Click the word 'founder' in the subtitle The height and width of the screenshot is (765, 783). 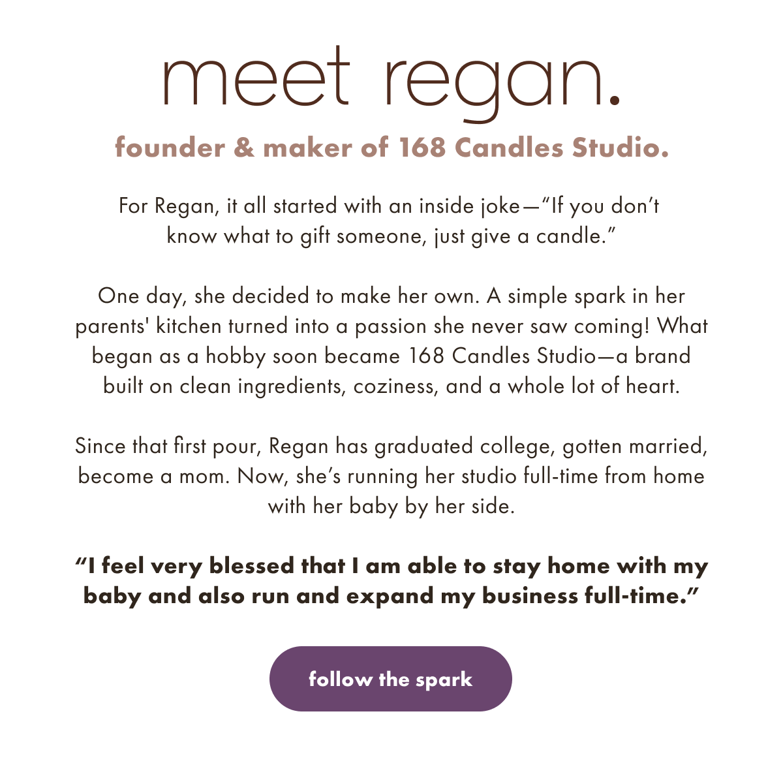tap(170, 148)
